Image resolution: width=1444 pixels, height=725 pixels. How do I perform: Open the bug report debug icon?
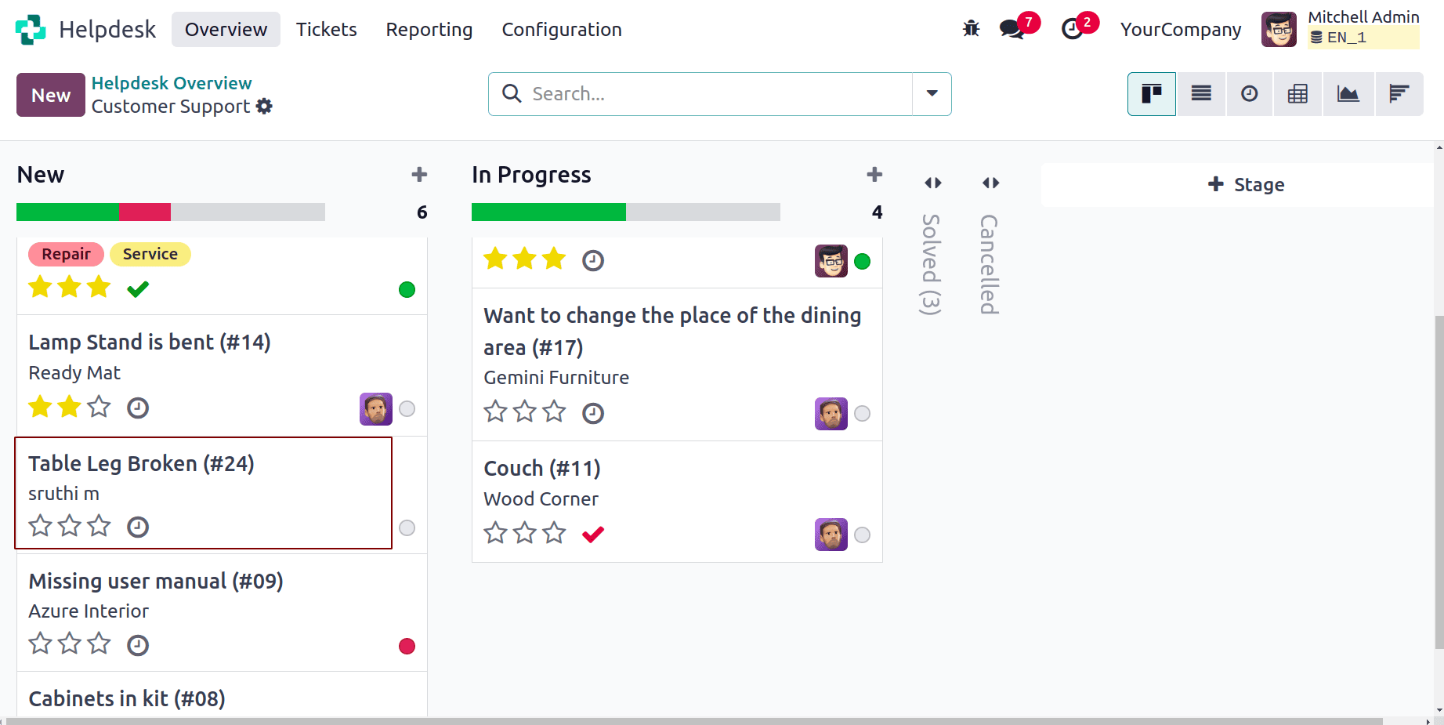971,28
